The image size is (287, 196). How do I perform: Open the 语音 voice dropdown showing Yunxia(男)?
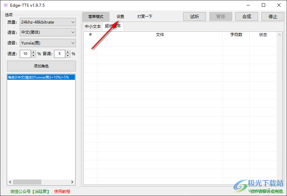coord(48,43)
